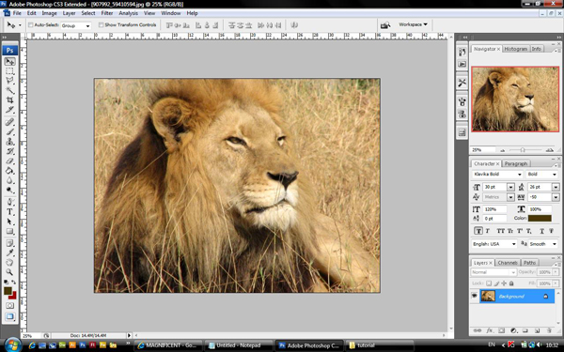
Task: Open the 26 pt leading dropdown
Action: tap(556, 187)
